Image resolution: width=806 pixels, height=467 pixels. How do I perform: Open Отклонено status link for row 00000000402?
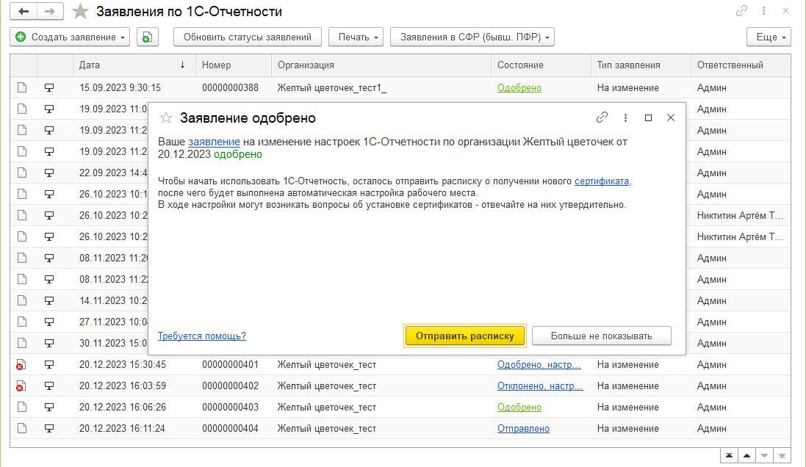[540, 385]
